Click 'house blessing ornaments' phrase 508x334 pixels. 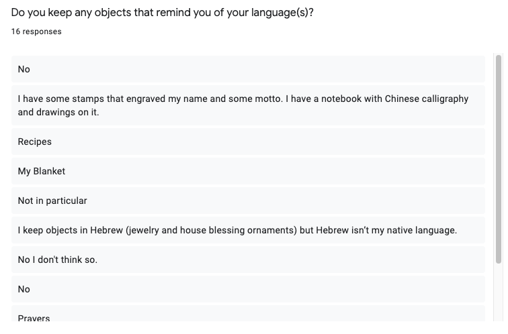coord(237,230)
